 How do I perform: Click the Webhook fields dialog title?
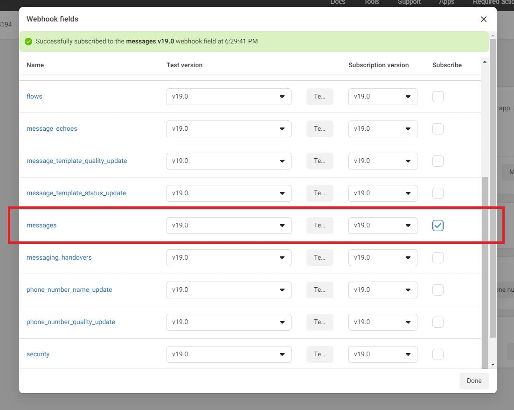click(x=52, y=19)
